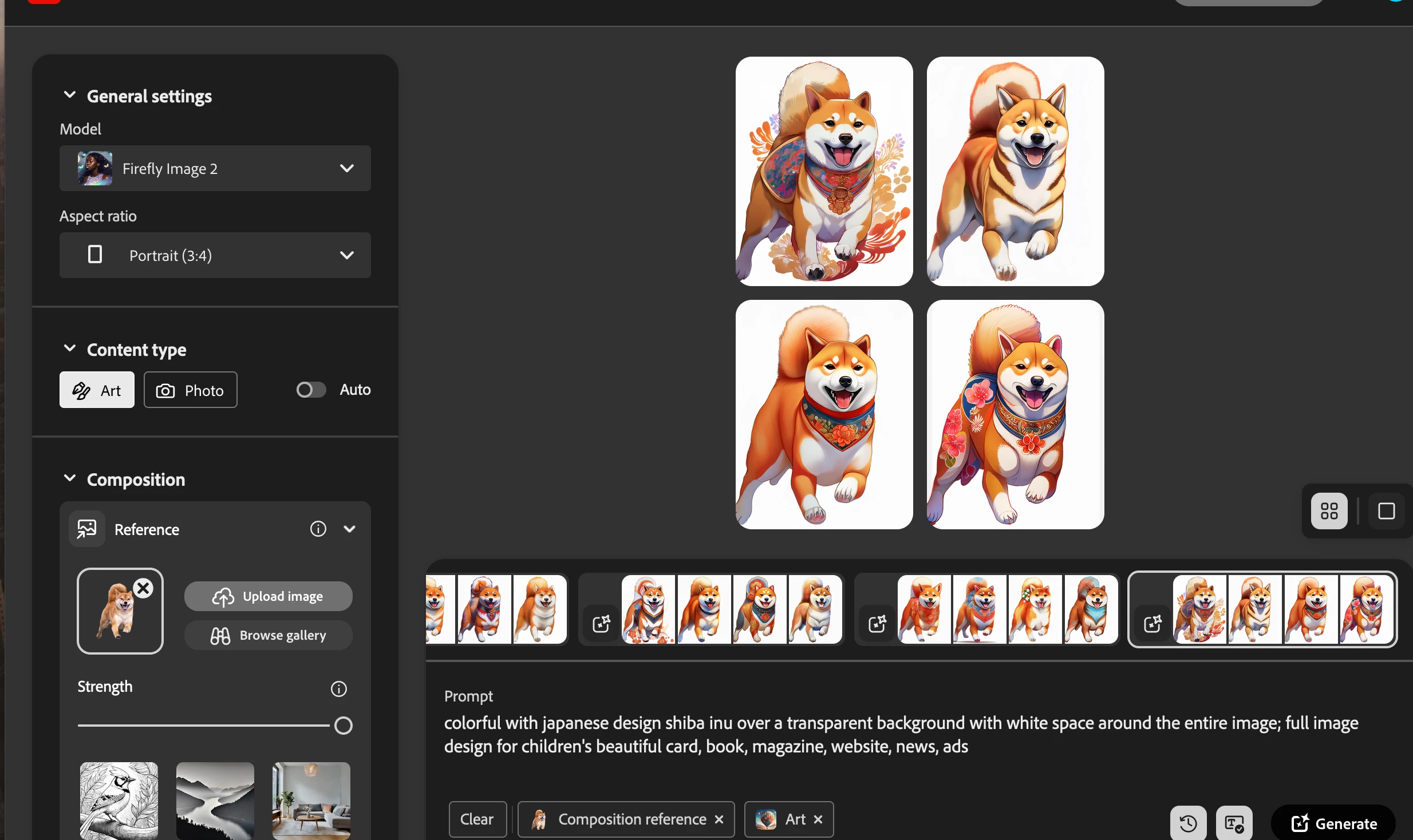Open the Portrait (3:4) aspect ratio dropdown
The height and width of the screenshot is (840, 1413).
(x=215, y=255)
